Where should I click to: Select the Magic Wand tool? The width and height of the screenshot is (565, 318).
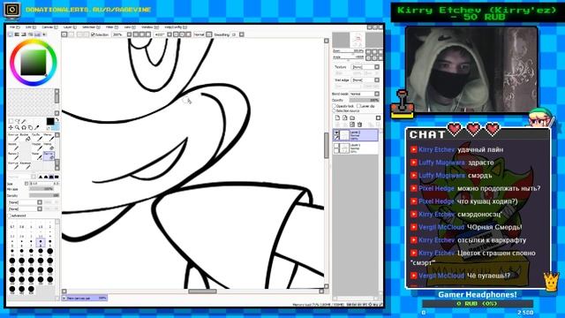pos(24,122)
